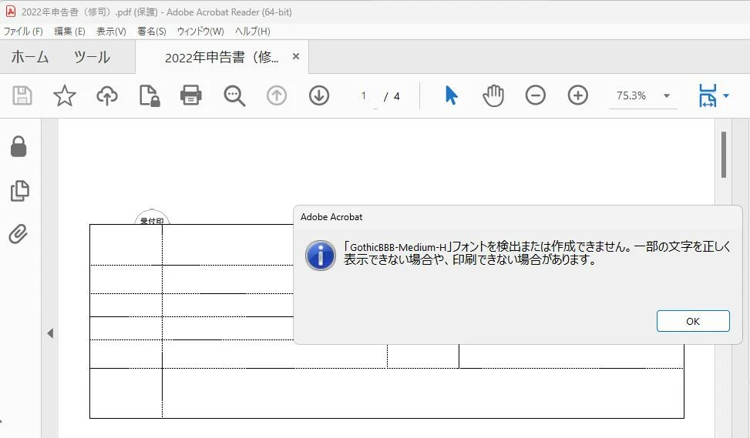
Task: Click OK in the Adobe Acrobat dialog
Action: click(693, 321)
